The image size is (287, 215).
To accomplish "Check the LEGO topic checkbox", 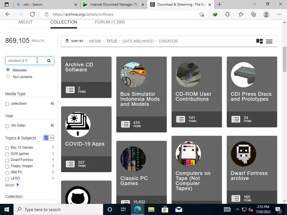I will (7, 179).
